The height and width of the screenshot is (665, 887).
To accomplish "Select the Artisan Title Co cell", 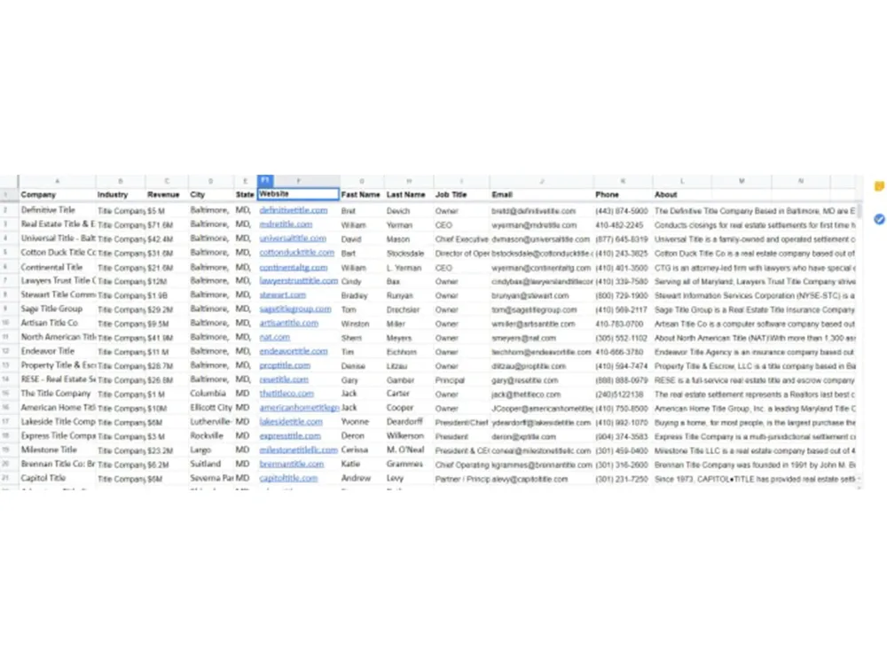I will (x=57, y=323).
